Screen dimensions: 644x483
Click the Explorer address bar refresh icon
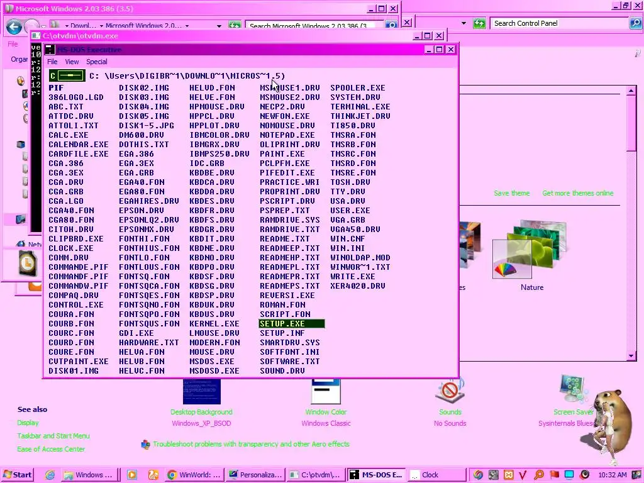[x=235, y=25]
